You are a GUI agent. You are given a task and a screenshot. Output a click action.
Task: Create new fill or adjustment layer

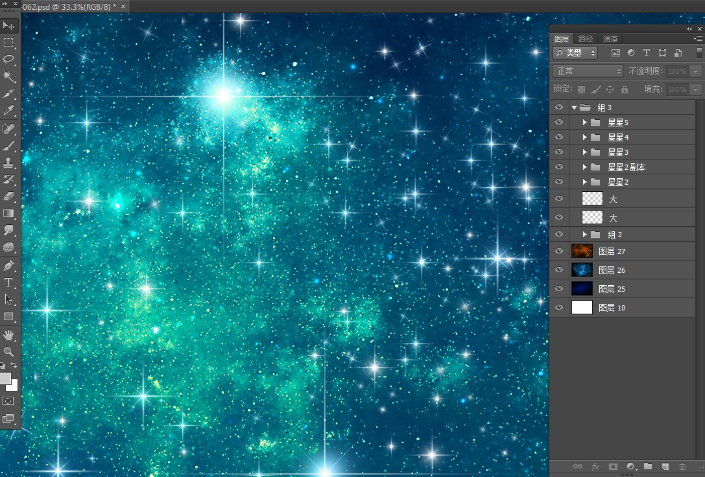click(x=631, y=466)
